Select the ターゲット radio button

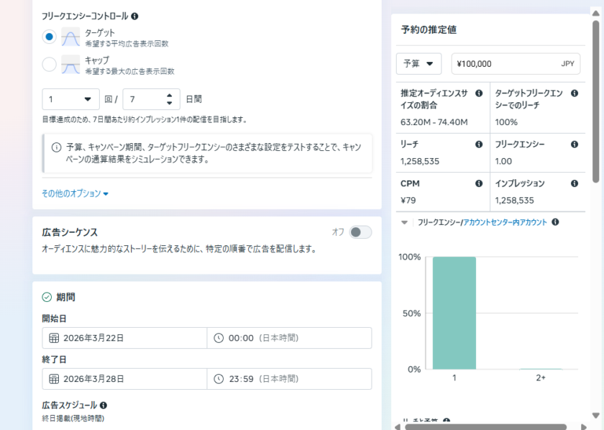pyautogui.click(x=49, y=36)
